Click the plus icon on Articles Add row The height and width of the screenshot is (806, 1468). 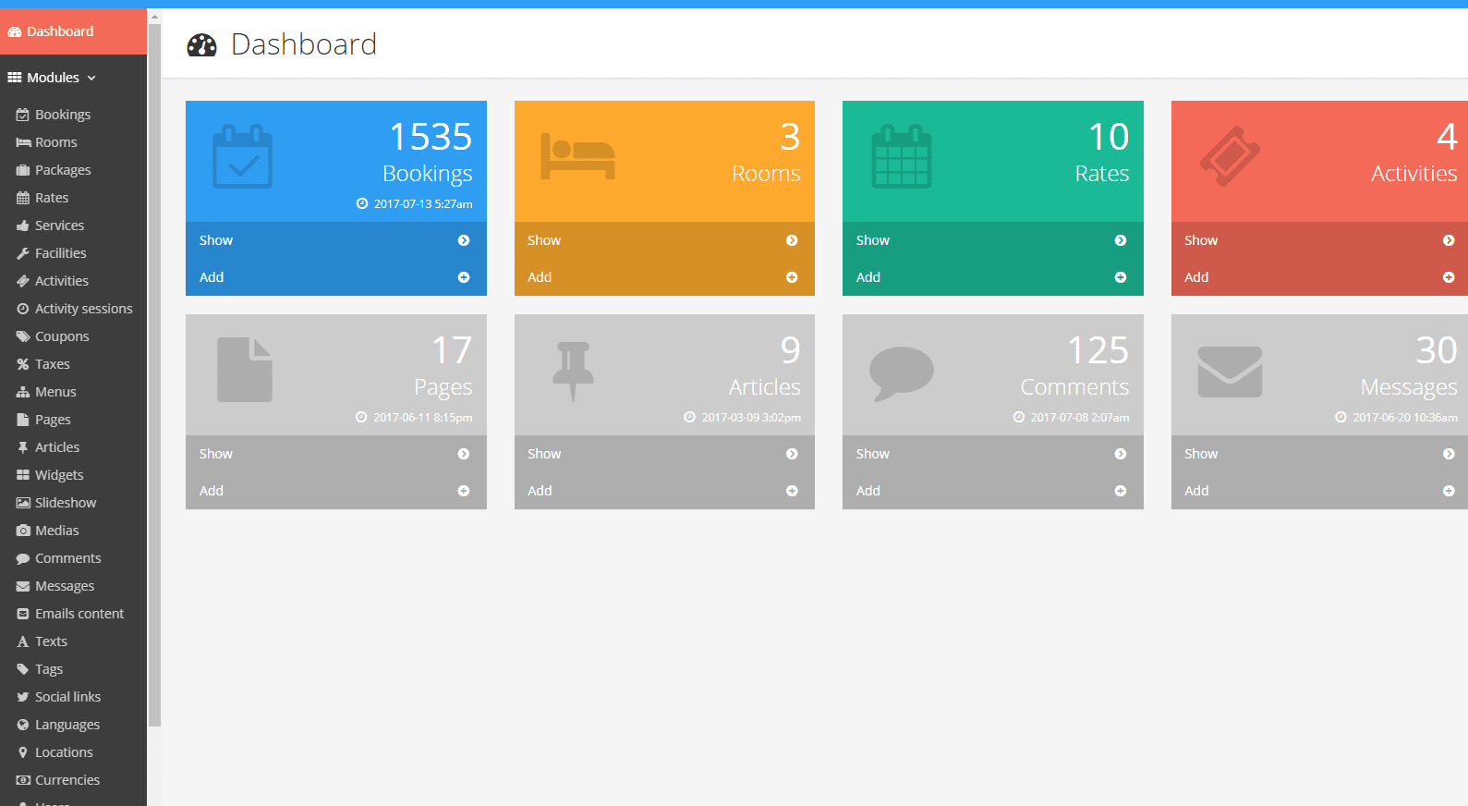tap(792, 491)
